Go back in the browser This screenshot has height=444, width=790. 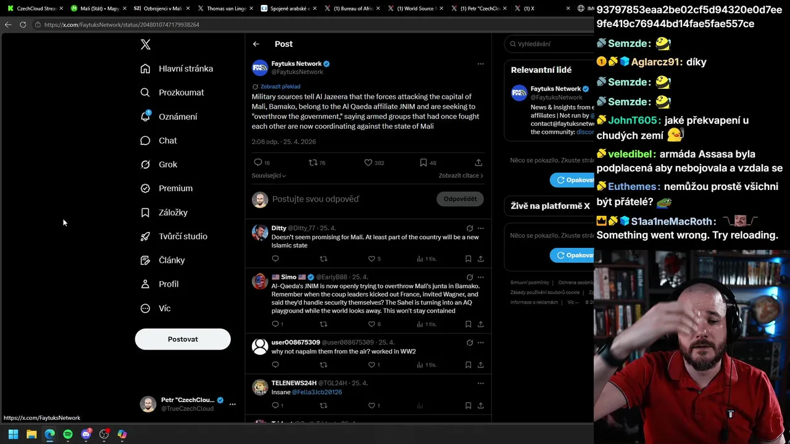[7, 25]
